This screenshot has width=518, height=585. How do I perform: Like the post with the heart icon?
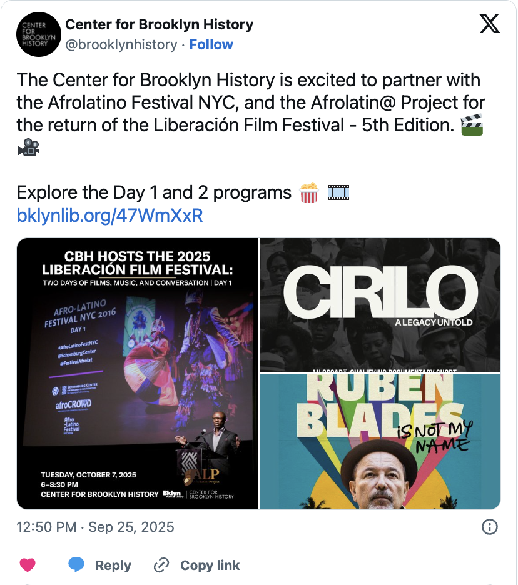[x=28, y=565]
